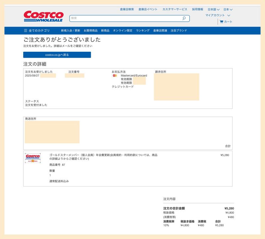Expand the 日本語 language dropdown
The width and height of the screenshot is (265, 239).
(213, 9)
